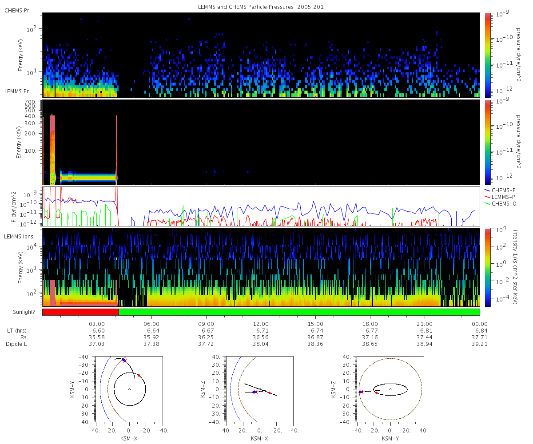Screen dimensions: 533x444
Task: Click the "KSM-Y" horizontal axis label of rightmost orbit plot
Action: 390,438
